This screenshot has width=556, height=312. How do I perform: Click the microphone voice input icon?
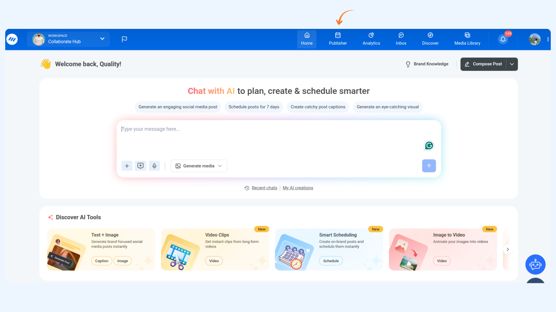pos(154,166)
